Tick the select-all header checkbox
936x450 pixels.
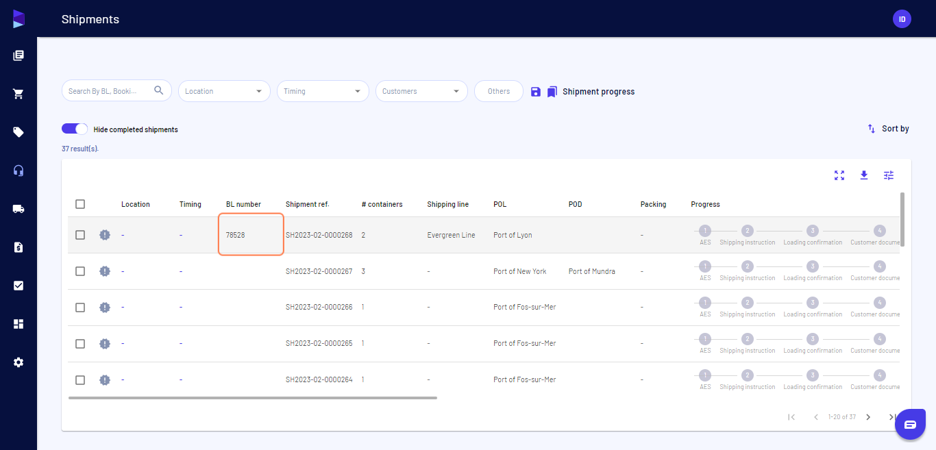tap(80, 204)
